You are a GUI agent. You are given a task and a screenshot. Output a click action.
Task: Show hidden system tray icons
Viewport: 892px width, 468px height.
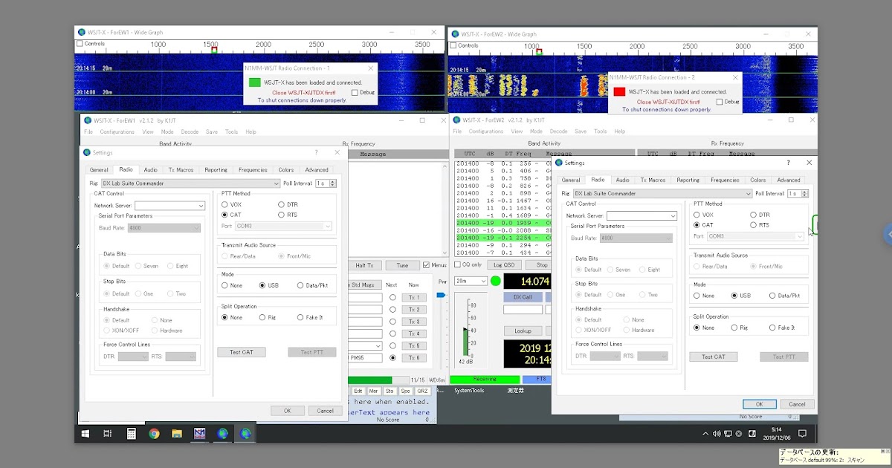[705, 434]
